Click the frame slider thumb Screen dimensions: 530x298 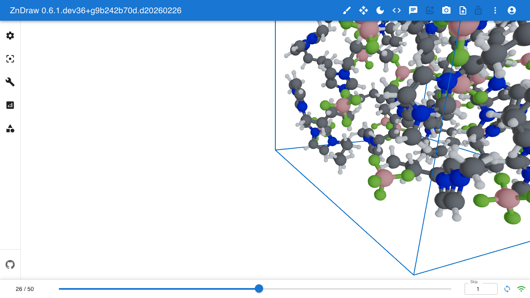pyautogui.click(x=259, y=288)
